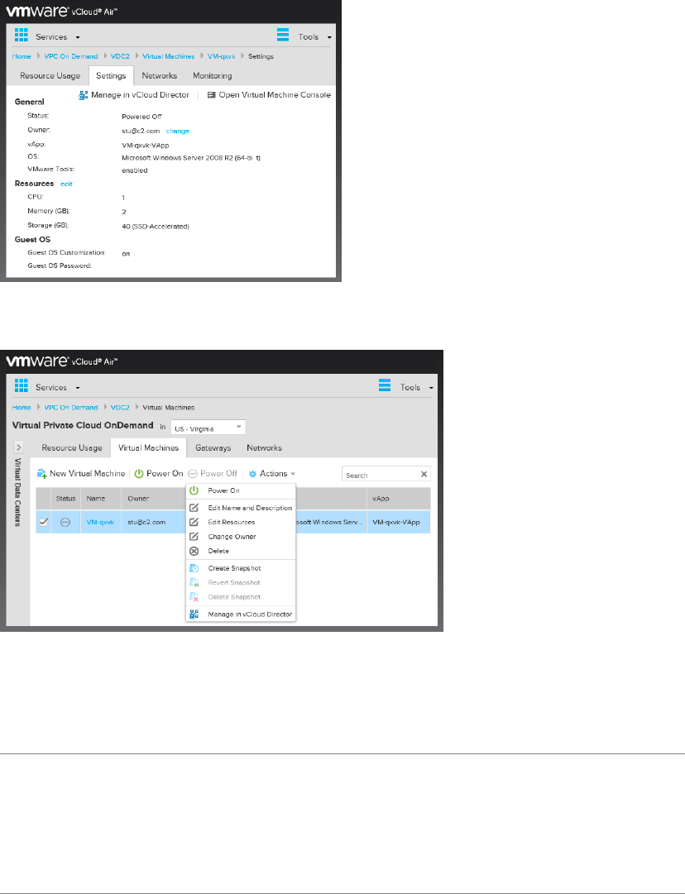Click Create Snapshot icon
The image size is (685, 894).
(x=194, y=568)
